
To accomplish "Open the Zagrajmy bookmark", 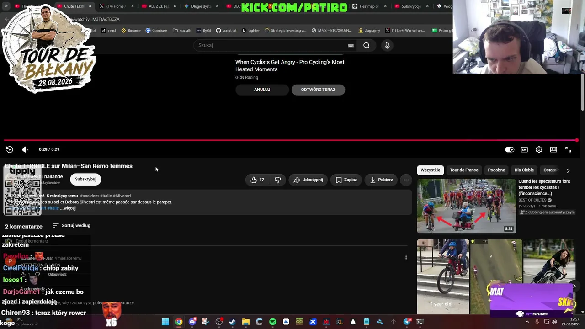I will click(x=369, y=31).
